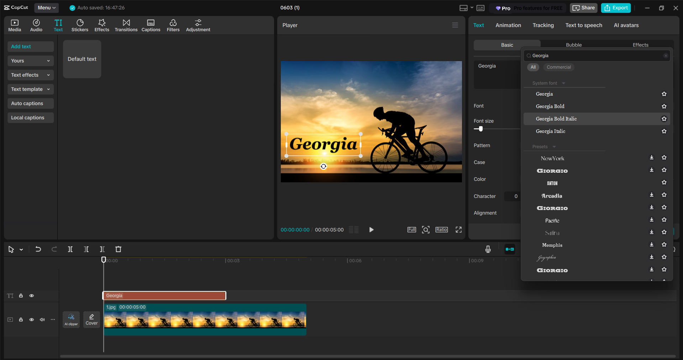This screenshot has height=360, width=683.
Task: Collapse the System font section
Action: tap(563, 83)
